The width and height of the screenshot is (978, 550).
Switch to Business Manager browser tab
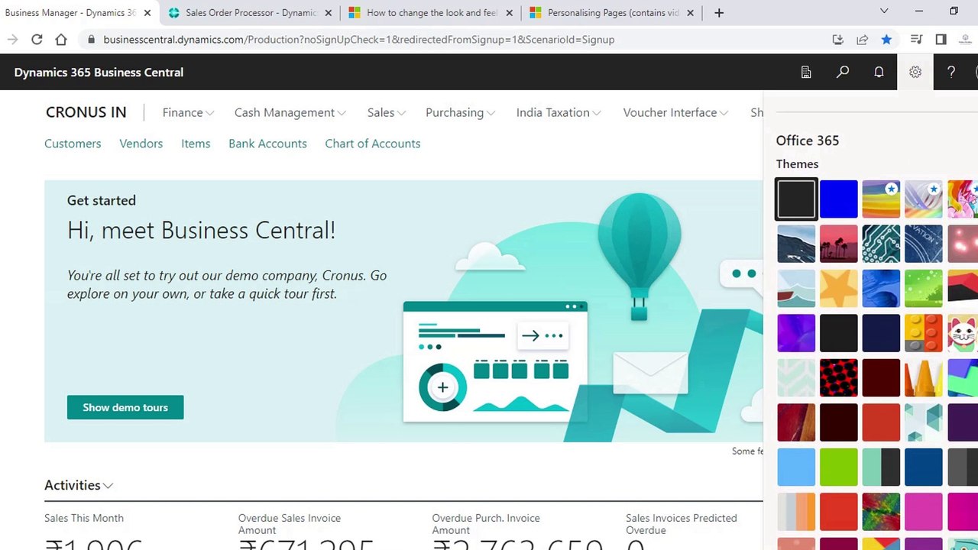(x=70, y=12)
